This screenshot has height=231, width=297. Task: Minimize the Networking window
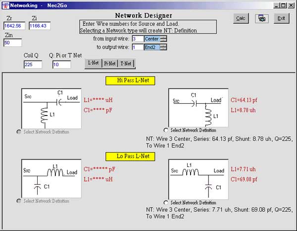277,5
